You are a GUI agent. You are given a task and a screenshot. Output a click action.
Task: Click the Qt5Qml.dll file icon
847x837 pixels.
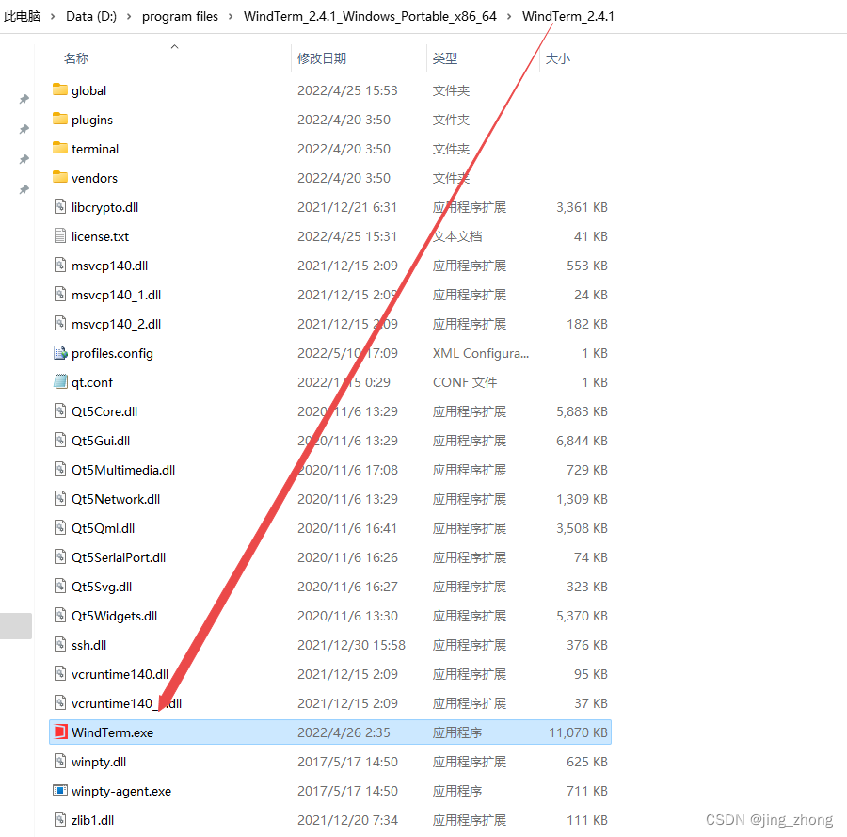60,527
